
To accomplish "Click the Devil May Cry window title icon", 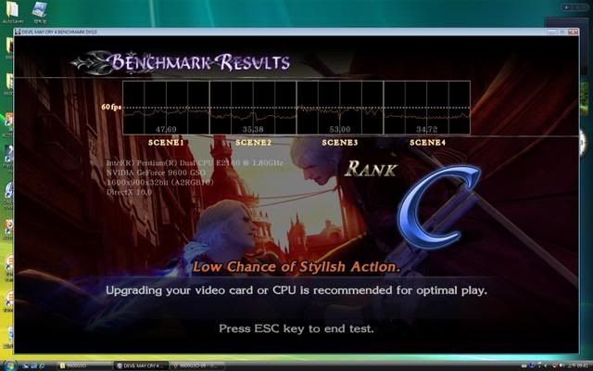I will click(x=18, y=32).
